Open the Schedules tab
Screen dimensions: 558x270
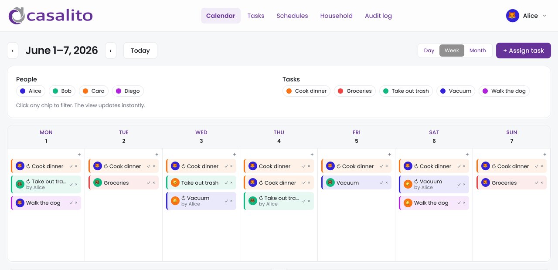292,16
